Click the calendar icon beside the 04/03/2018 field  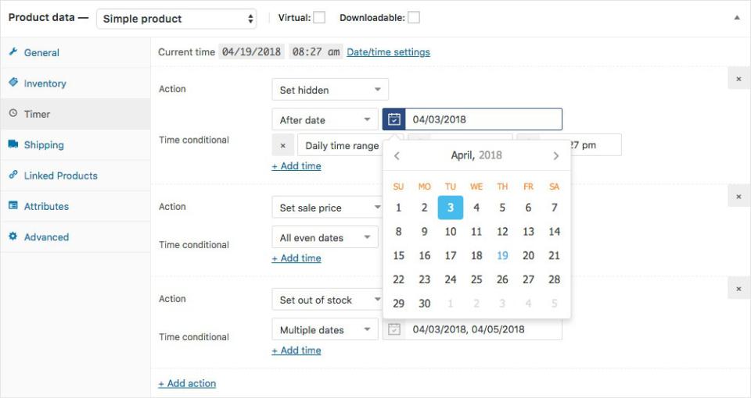pos(394,119)
